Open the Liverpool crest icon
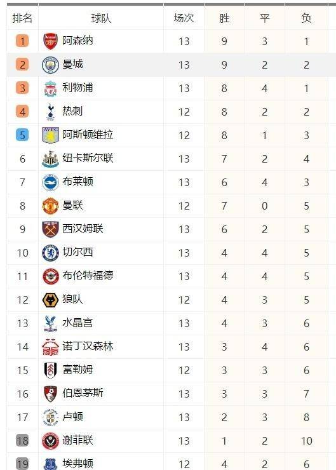The height and width of the screenshot is (470, 336). coord(50,88)
